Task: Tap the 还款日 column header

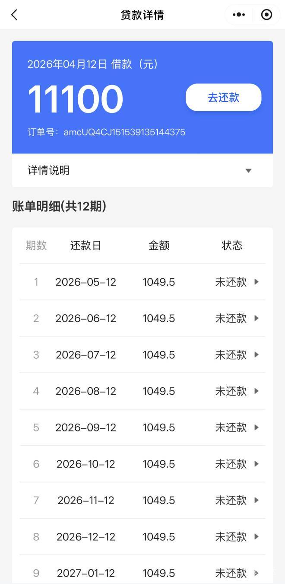Action: pos(86,246)
